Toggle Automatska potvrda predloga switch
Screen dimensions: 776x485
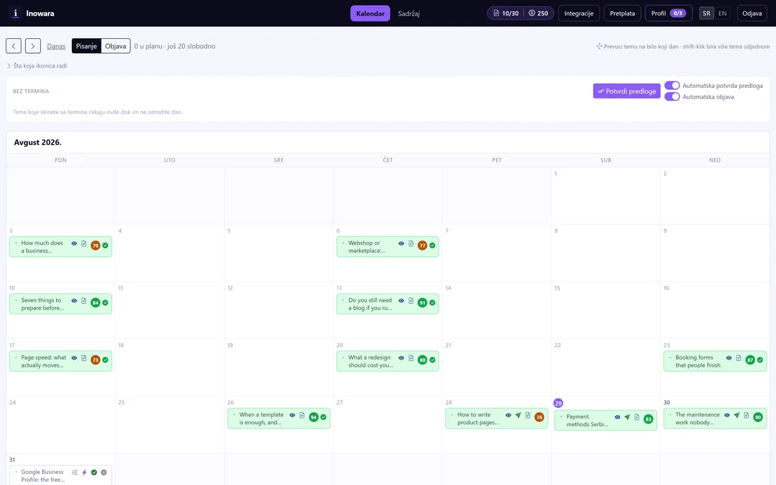tap(672, 85)
